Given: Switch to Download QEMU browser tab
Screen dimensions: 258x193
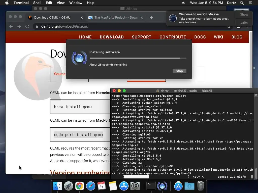Looking at the screenshot, I should pyautogui.click(x=56, y=18).
